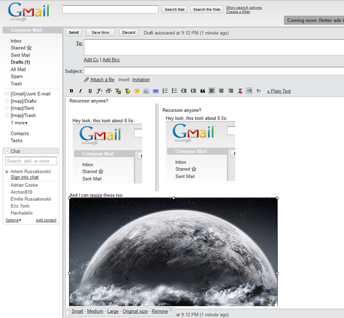Open the Inbox folder
Image resolution: width=344 pixels, height=318 pixels.
[16, 41]
